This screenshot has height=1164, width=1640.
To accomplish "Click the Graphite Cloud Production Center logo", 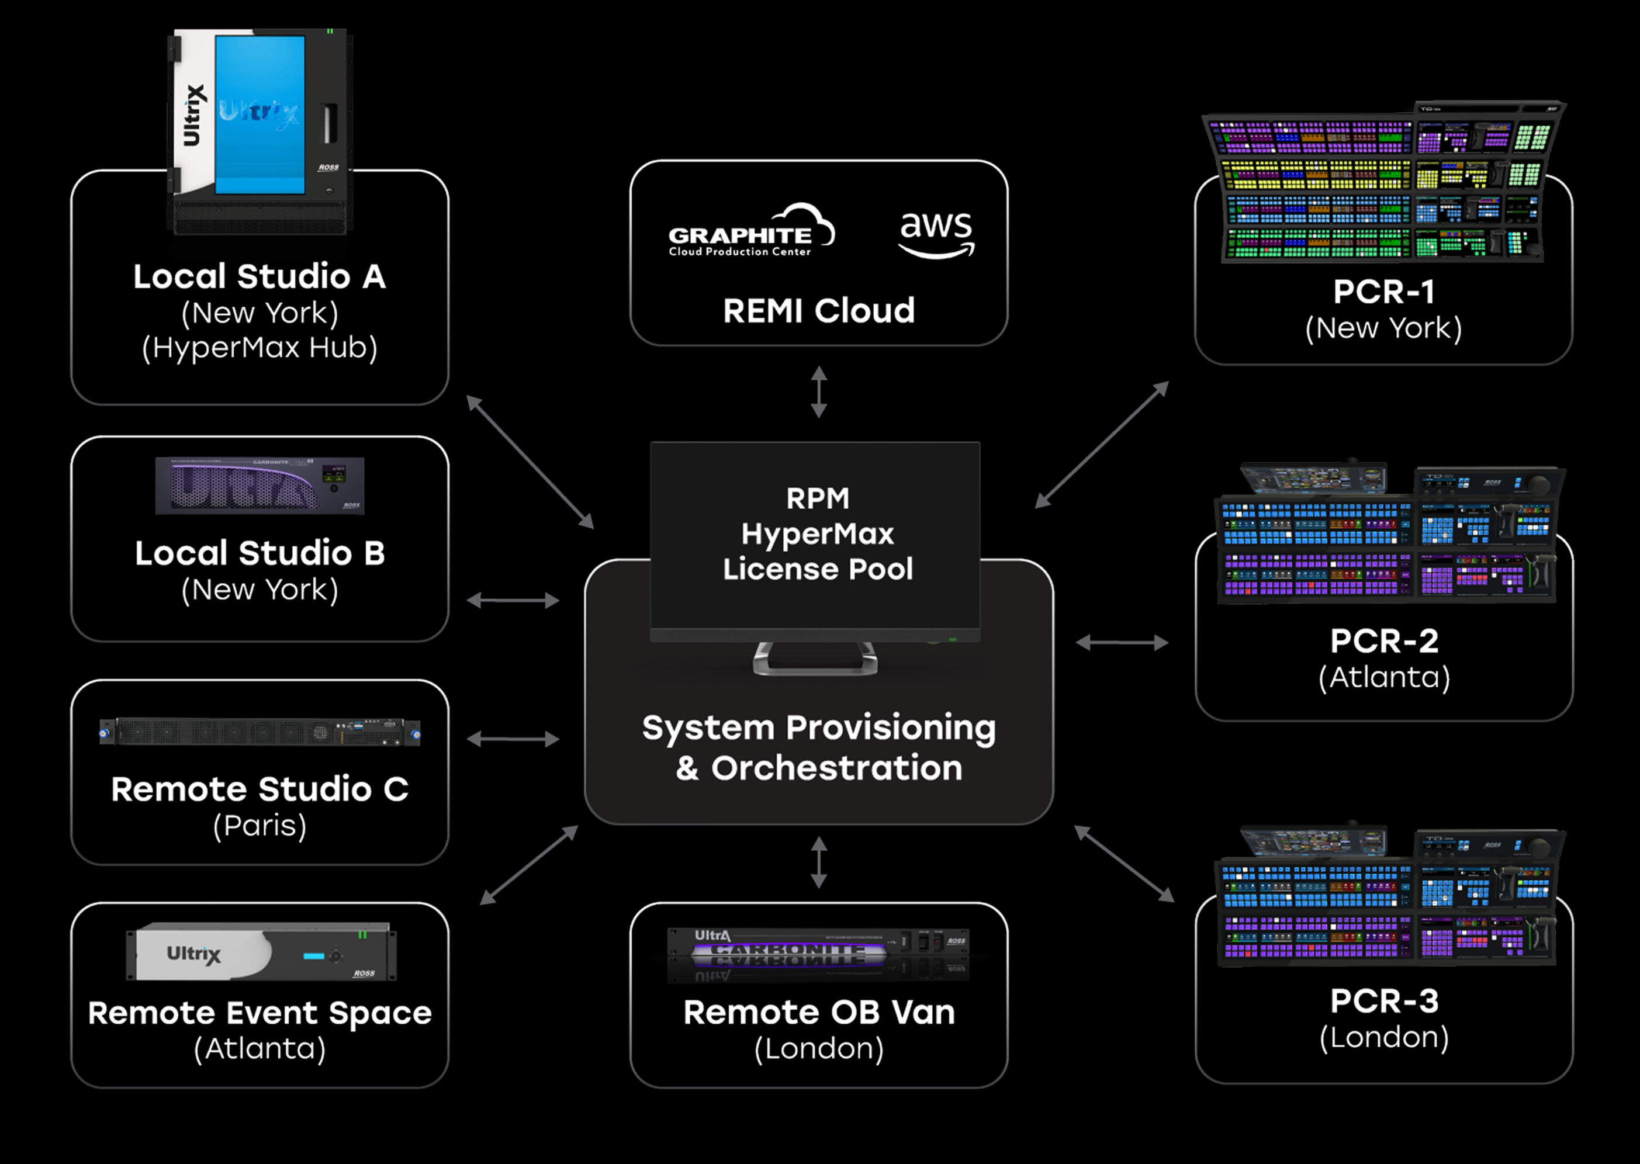I will pyautogui.click(x=751, y=230).
